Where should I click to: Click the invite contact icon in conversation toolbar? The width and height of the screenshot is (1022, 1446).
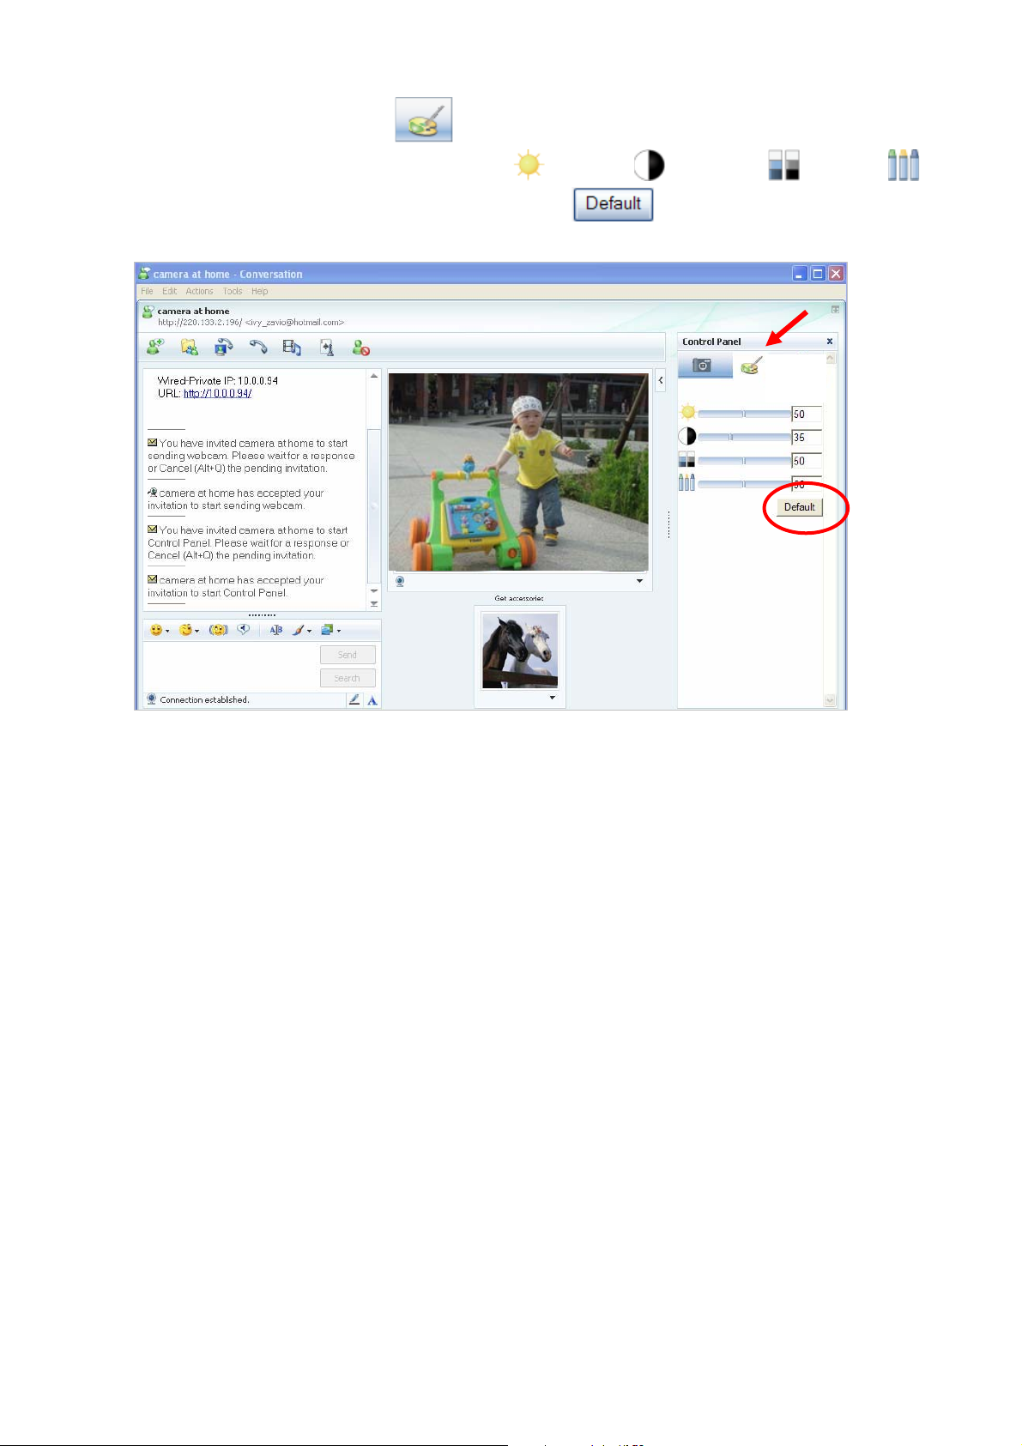tap(155, 347)
